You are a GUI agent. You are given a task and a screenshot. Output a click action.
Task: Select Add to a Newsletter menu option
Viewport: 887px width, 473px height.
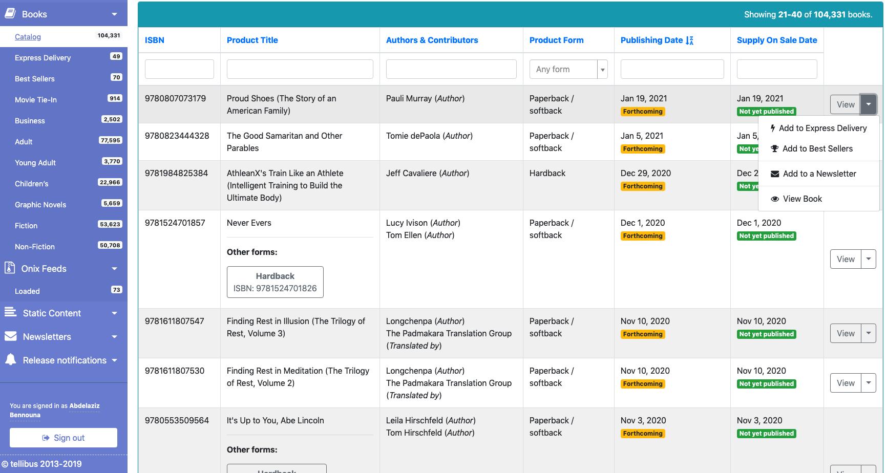click(x=818, y=174)
